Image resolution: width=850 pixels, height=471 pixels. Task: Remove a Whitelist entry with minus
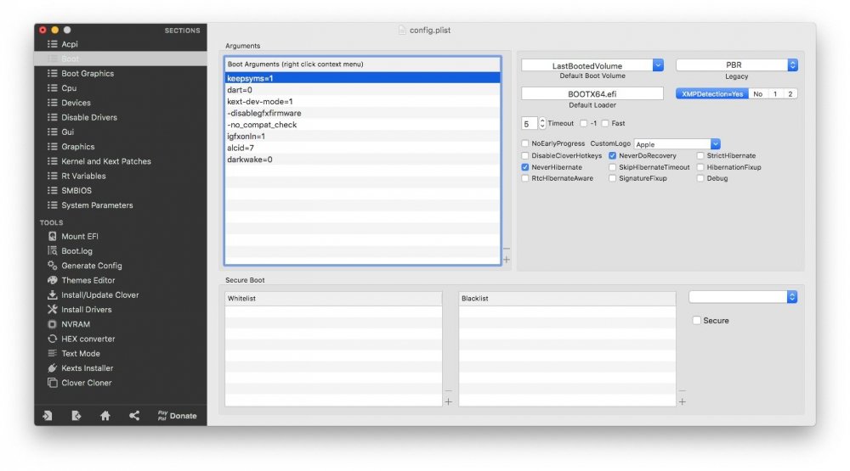(x=448, y=391)
